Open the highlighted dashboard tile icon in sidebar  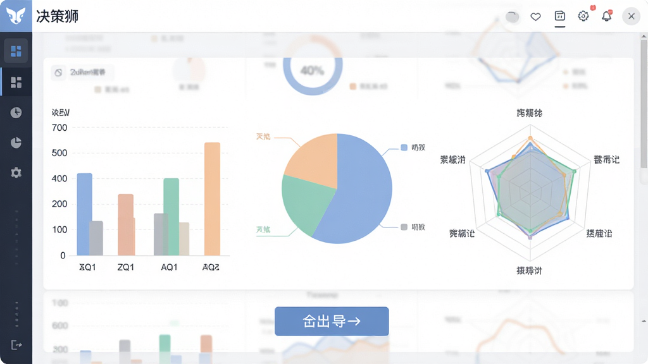click(16, 51)
